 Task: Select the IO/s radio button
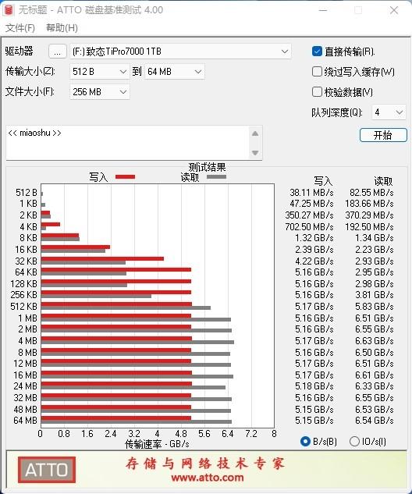point(354,441)
